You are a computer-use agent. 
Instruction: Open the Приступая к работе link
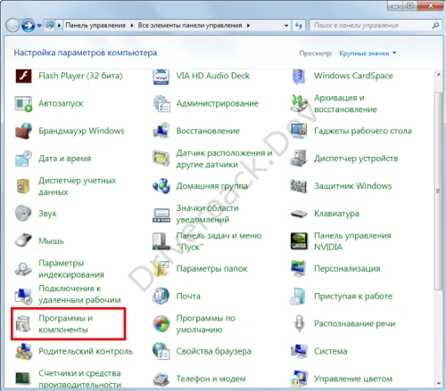[353, 297]
